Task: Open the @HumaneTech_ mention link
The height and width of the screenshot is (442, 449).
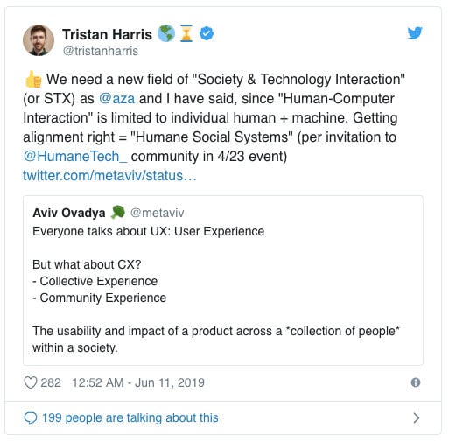Action: tap(75, 157)
